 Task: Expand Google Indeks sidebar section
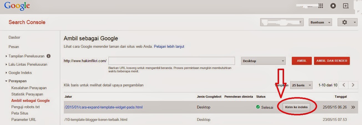coord(18,73)
